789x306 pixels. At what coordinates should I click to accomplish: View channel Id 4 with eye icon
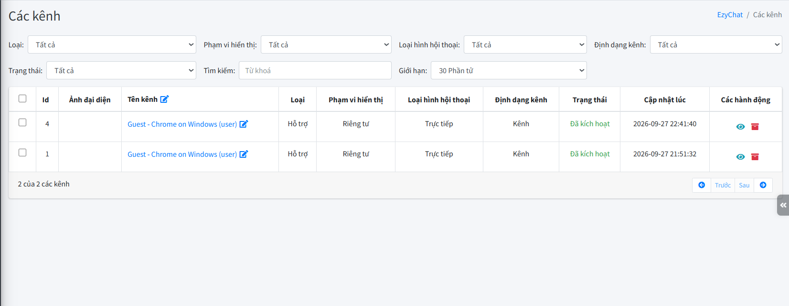coord(740,127)
